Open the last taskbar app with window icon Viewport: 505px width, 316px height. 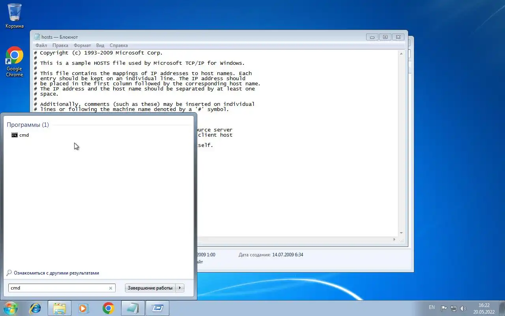[157, 308]
